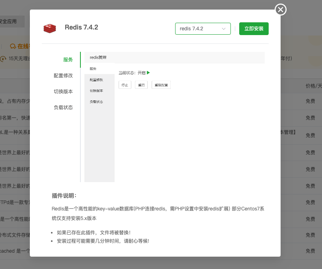Click 配置修改 item in preview sidebar

click(96, 80)
